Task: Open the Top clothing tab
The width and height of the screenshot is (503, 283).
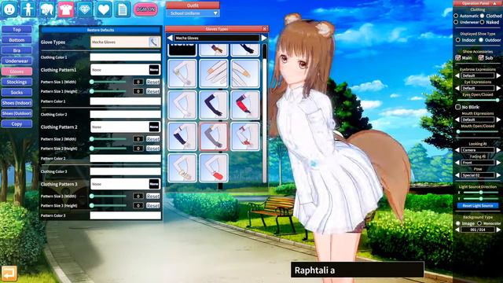Action: [x=17, y=30]
